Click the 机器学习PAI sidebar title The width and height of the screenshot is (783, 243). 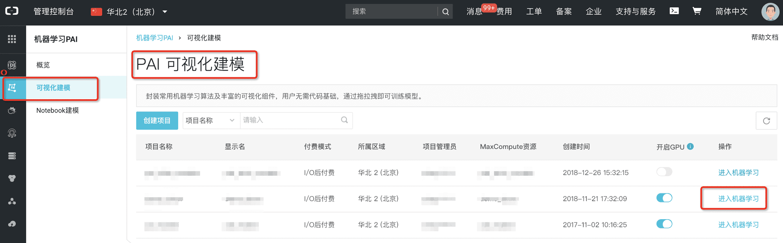click(56, 39)
